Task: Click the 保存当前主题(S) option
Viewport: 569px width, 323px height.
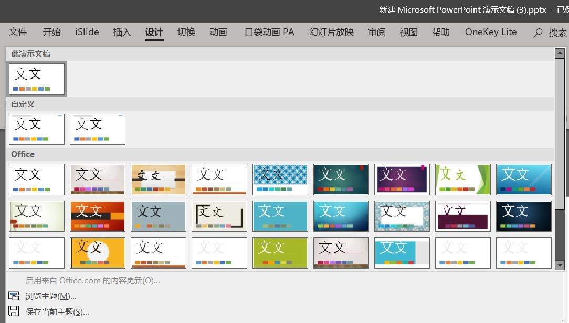Action: [58, 311]
